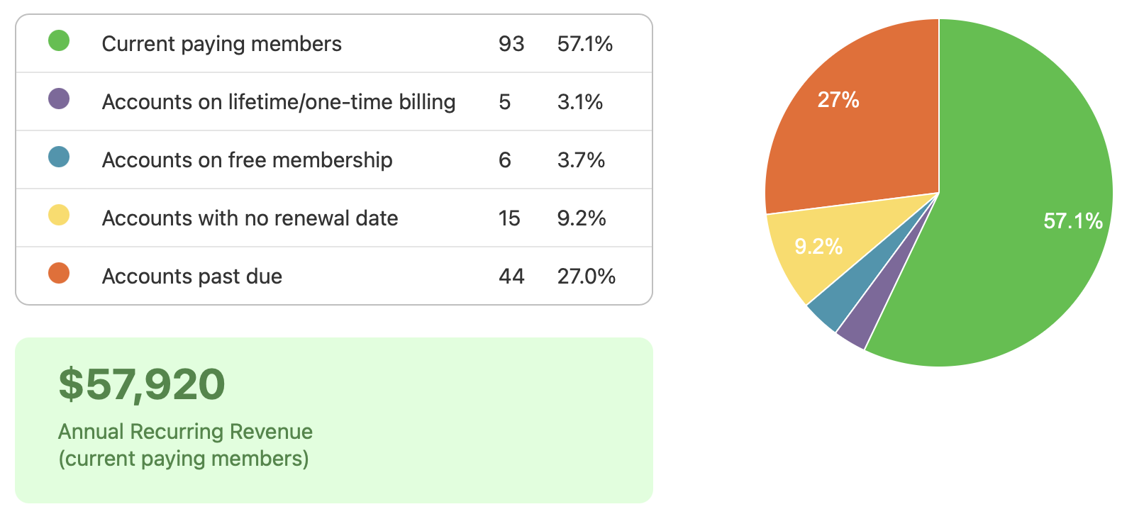The image size is (1122, 514).
Task: Click the 27.0% value in the table
Action: [x=586, y=276]
